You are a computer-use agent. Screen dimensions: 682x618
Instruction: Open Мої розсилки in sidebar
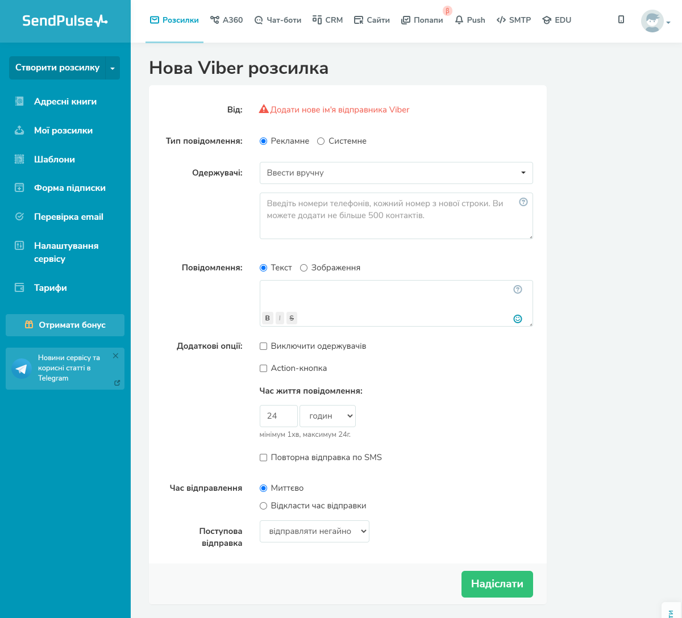(x=63, y=130)
